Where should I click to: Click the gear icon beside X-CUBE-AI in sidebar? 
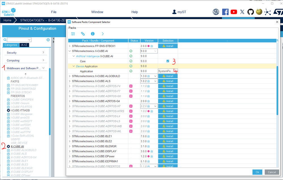(8, 146)
